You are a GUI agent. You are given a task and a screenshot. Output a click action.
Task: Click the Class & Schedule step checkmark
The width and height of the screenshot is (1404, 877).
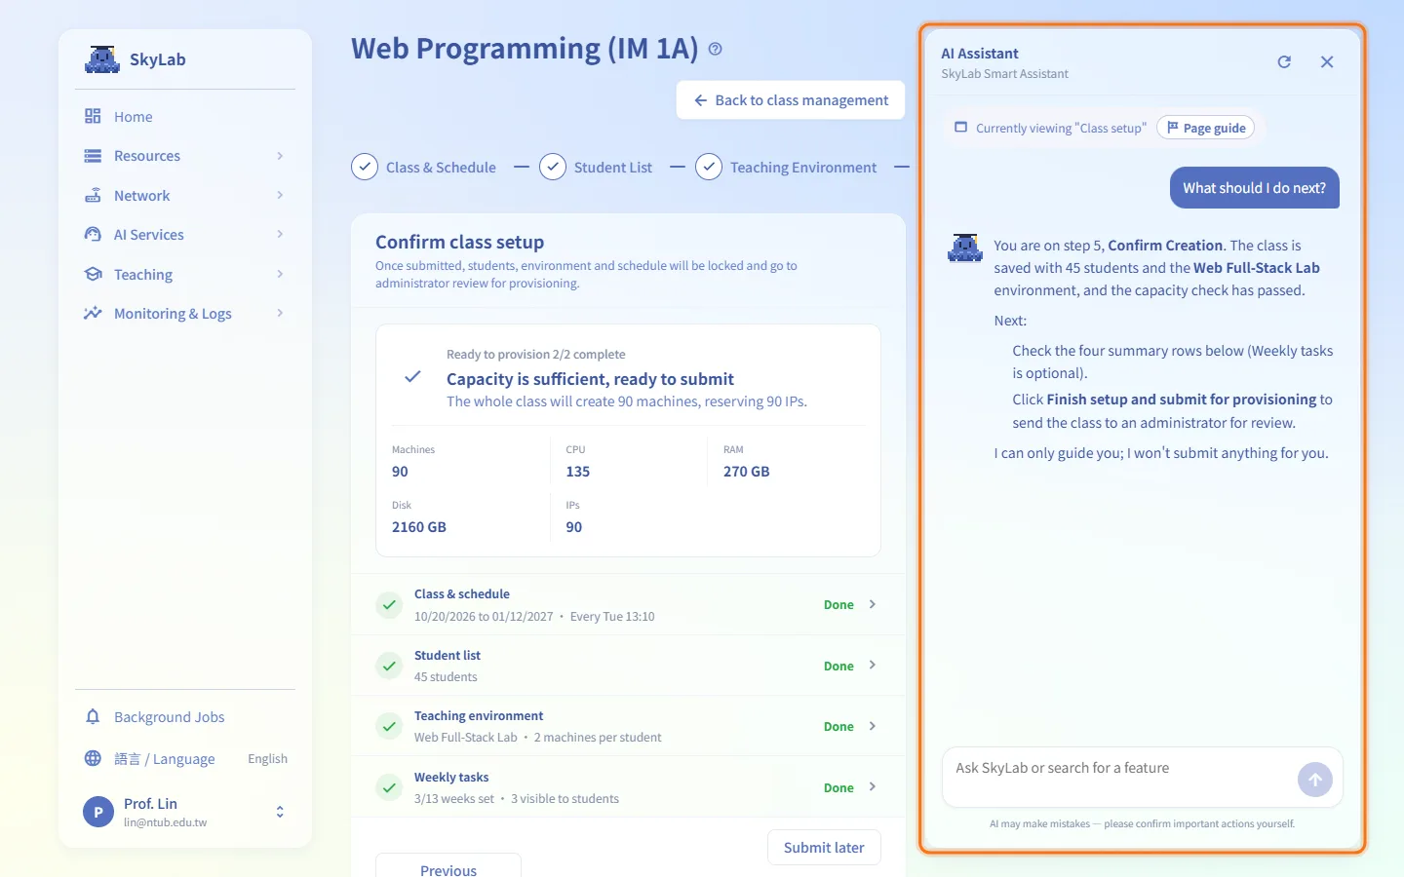coord(365,168)
